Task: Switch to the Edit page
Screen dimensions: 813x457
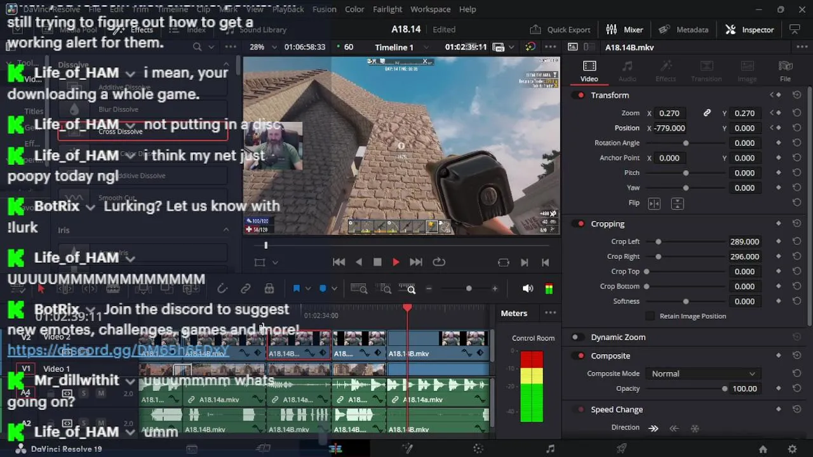Action: [x=335, y=449]
